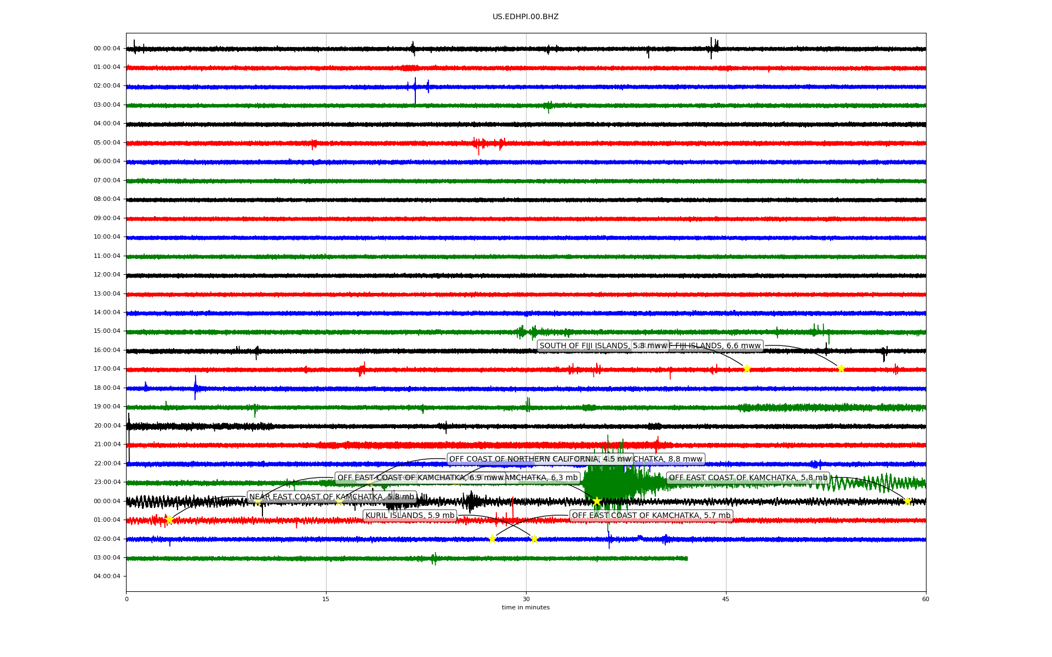
Task: Click the OFF COAST OF NORTHERN CALIFORNIA, 4.5 mw label
Action: click(x=540, y=459)
